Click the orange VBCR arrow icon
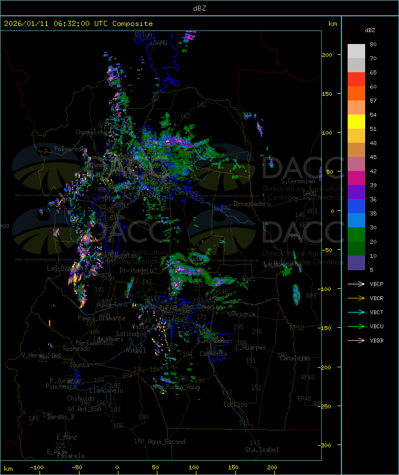 coord(357,298)
